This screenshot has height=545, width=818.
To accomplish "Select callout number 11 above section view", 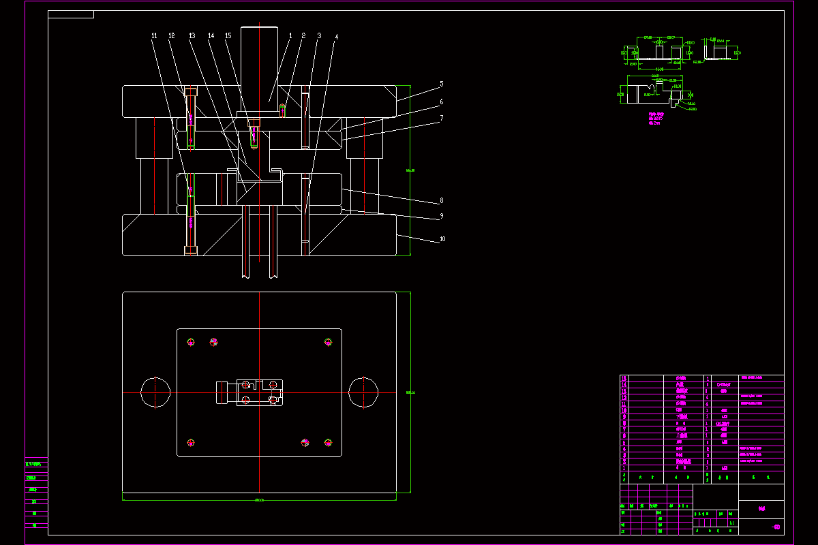I will 155,35.
